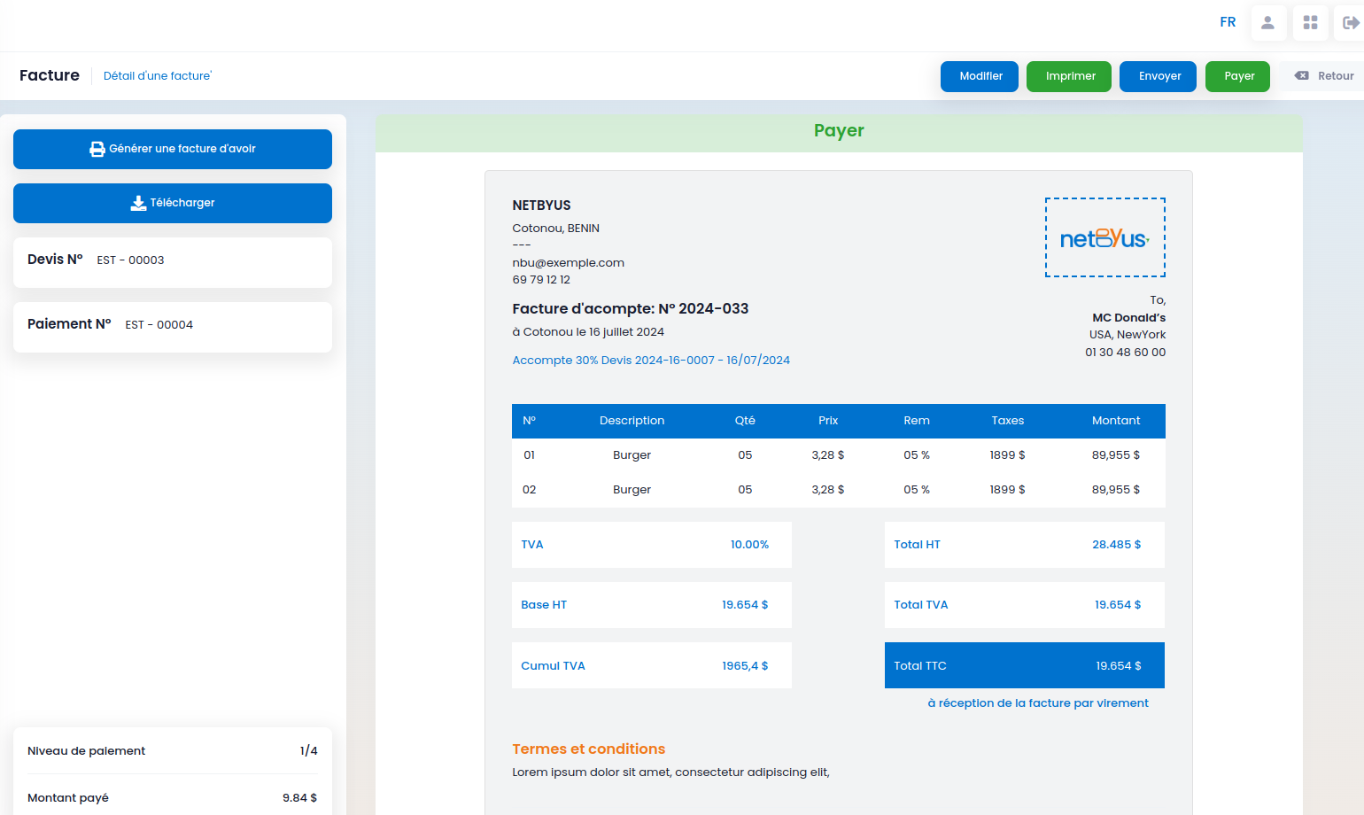Open the apps grid icon
The height and width of the screenshot is (815, 1364).
pos(1310,23)
